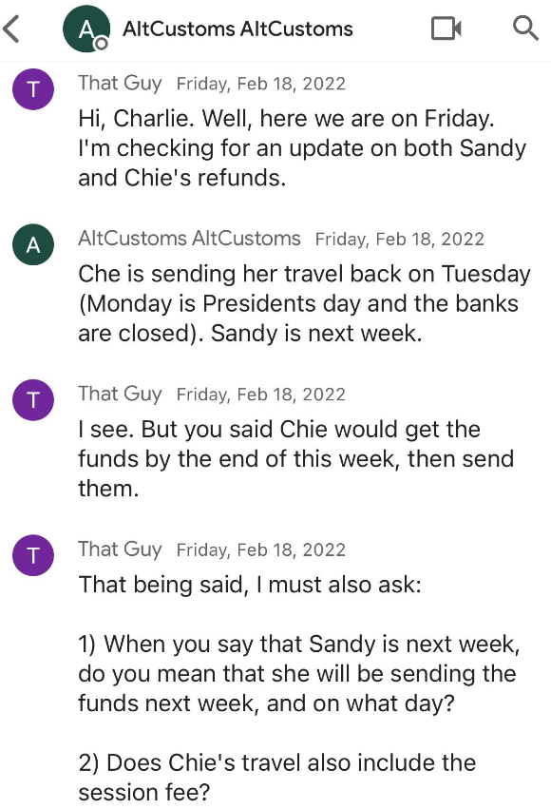
Task: Select sender name AltCustoms AltCustoms in message list
Action: pyautogui.click(x=189, y=239)
